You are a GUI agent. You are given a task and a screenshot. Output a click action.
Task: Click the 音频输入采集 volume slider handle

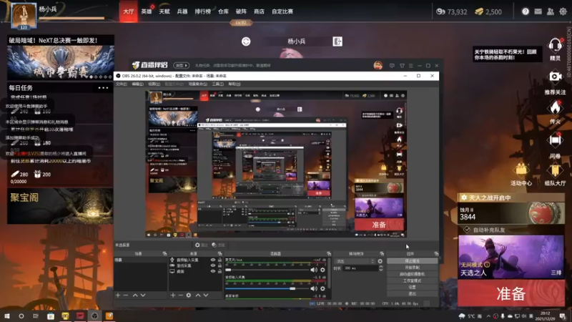[292, 288]
